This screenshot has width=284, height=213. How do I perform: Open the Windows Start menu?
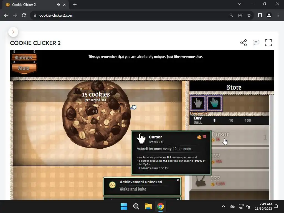124,206
